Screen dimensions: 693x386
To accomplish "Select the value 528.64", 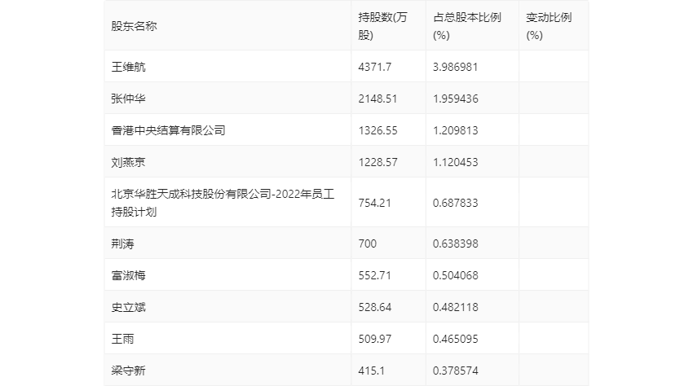I will [x=375, y=307].
